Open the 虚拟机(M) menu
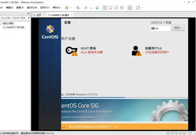Viewport: 196px width, 135px height. (x=32, y=8)
